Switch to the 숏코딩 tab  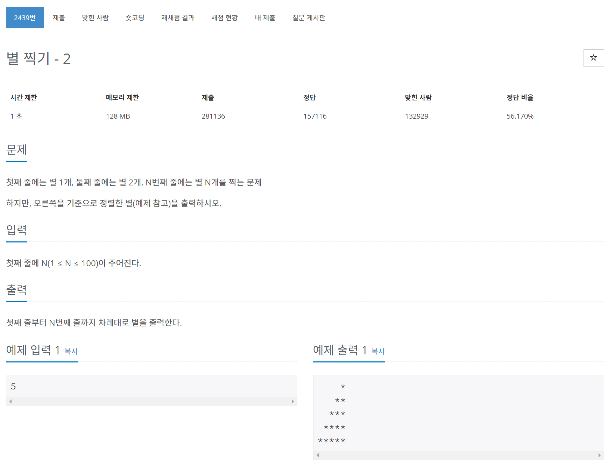coord(135,17)
